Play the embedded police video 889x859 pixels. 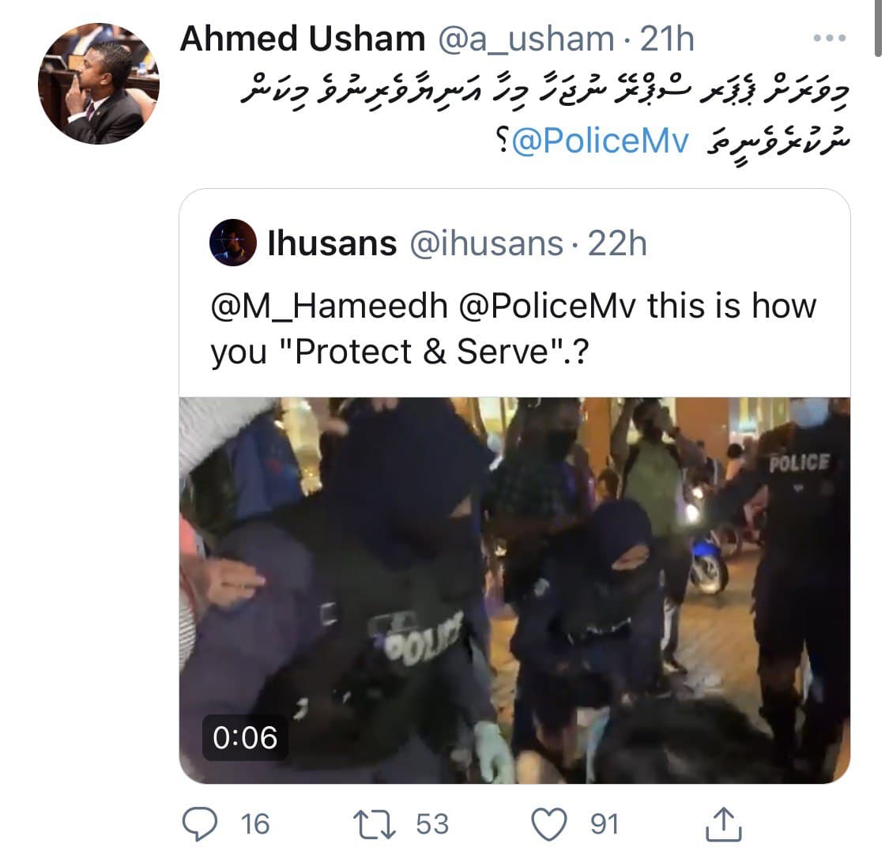click(x=514, y=590)
